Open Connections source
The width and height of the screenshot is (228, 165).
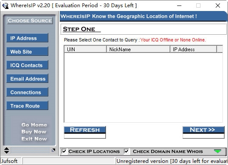(27, 92)
